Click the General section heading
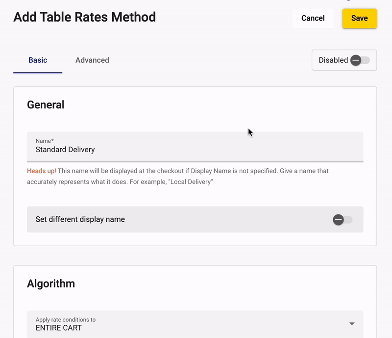The image size is (392, 338). tap(46, 104)
